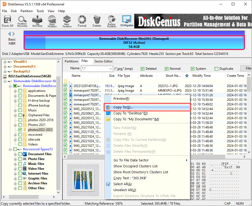Start OS Migration tool
252x206 pixels.
(127, 21)
